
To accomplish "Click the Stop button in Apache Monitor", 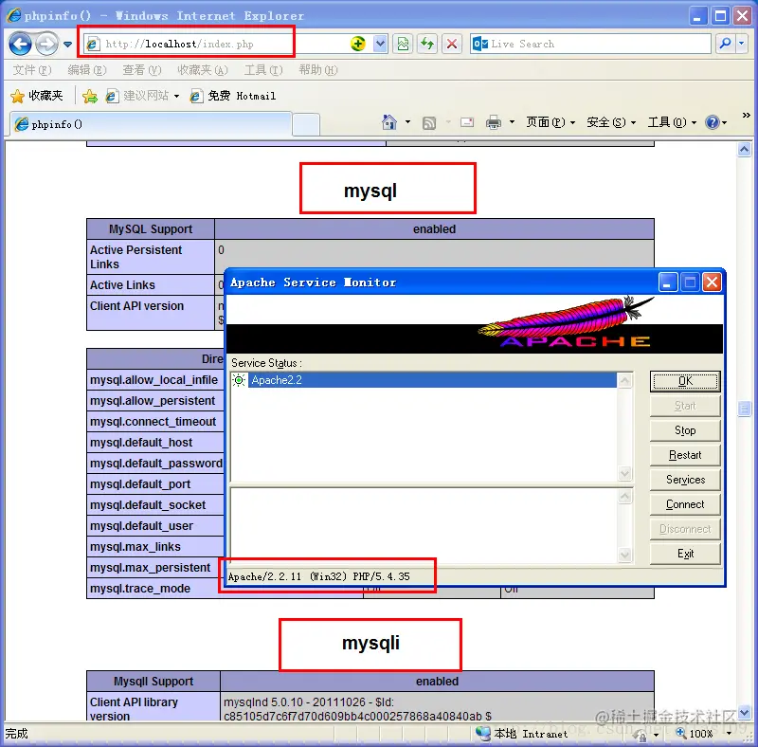I will tap(685, 430).
